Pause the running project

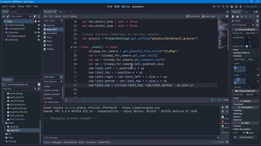[x=219, y=6]
